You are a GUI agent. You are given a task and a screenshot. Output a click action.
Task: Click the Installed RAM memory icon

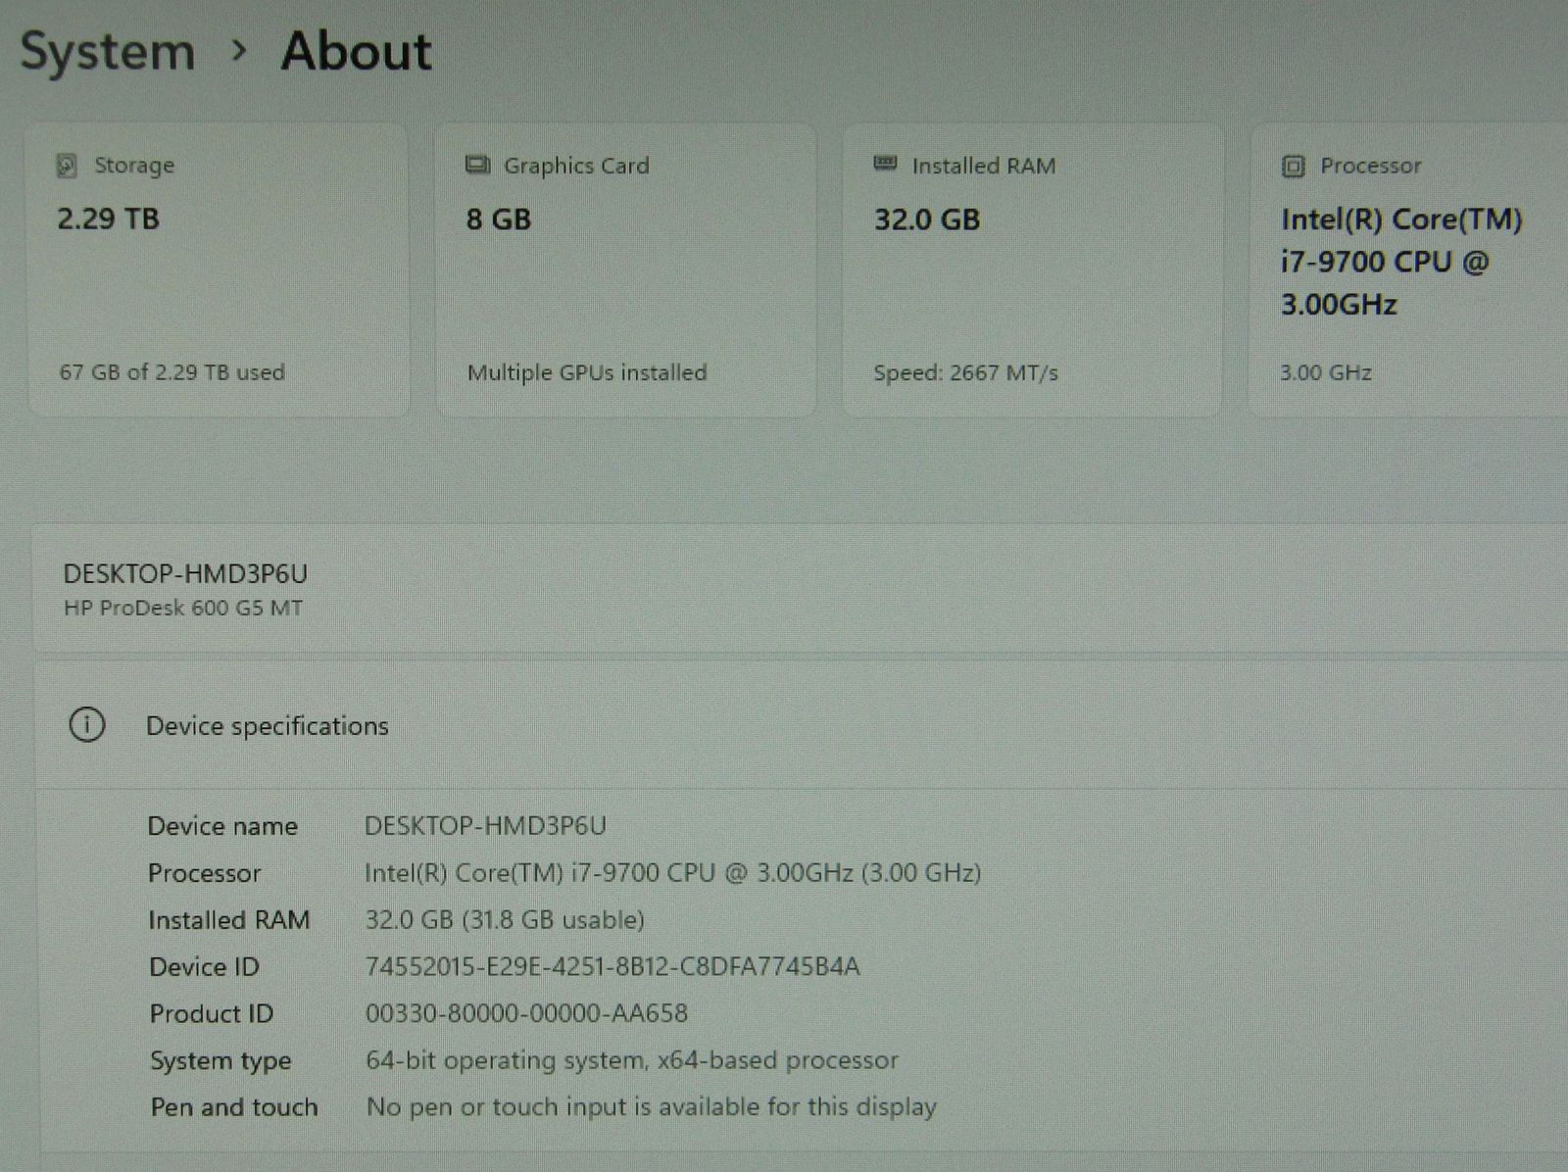[885, 164]
